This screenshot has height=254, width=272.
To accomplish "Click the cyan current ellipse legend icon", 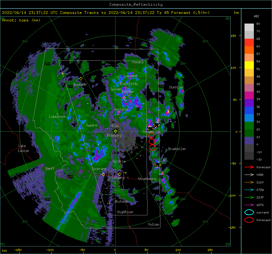I will (x=249, y=212).
